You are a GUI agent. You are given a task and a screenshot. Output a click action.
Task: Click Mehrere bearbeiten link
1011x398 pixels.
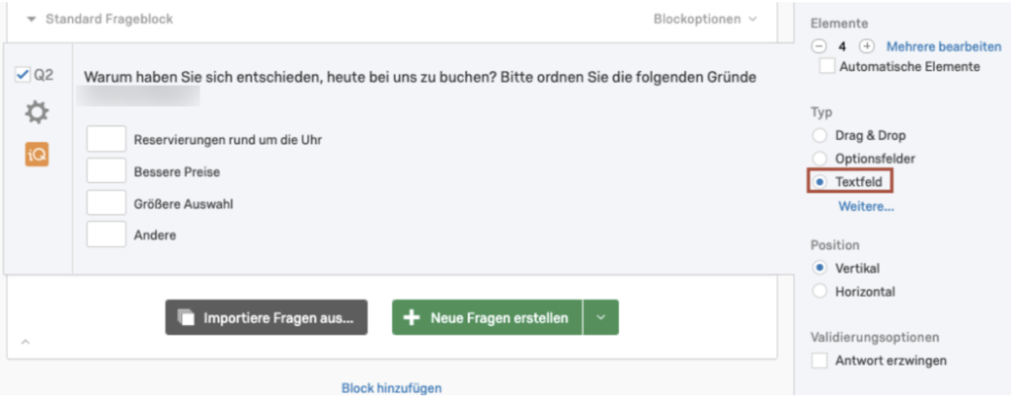coord(944,46)
